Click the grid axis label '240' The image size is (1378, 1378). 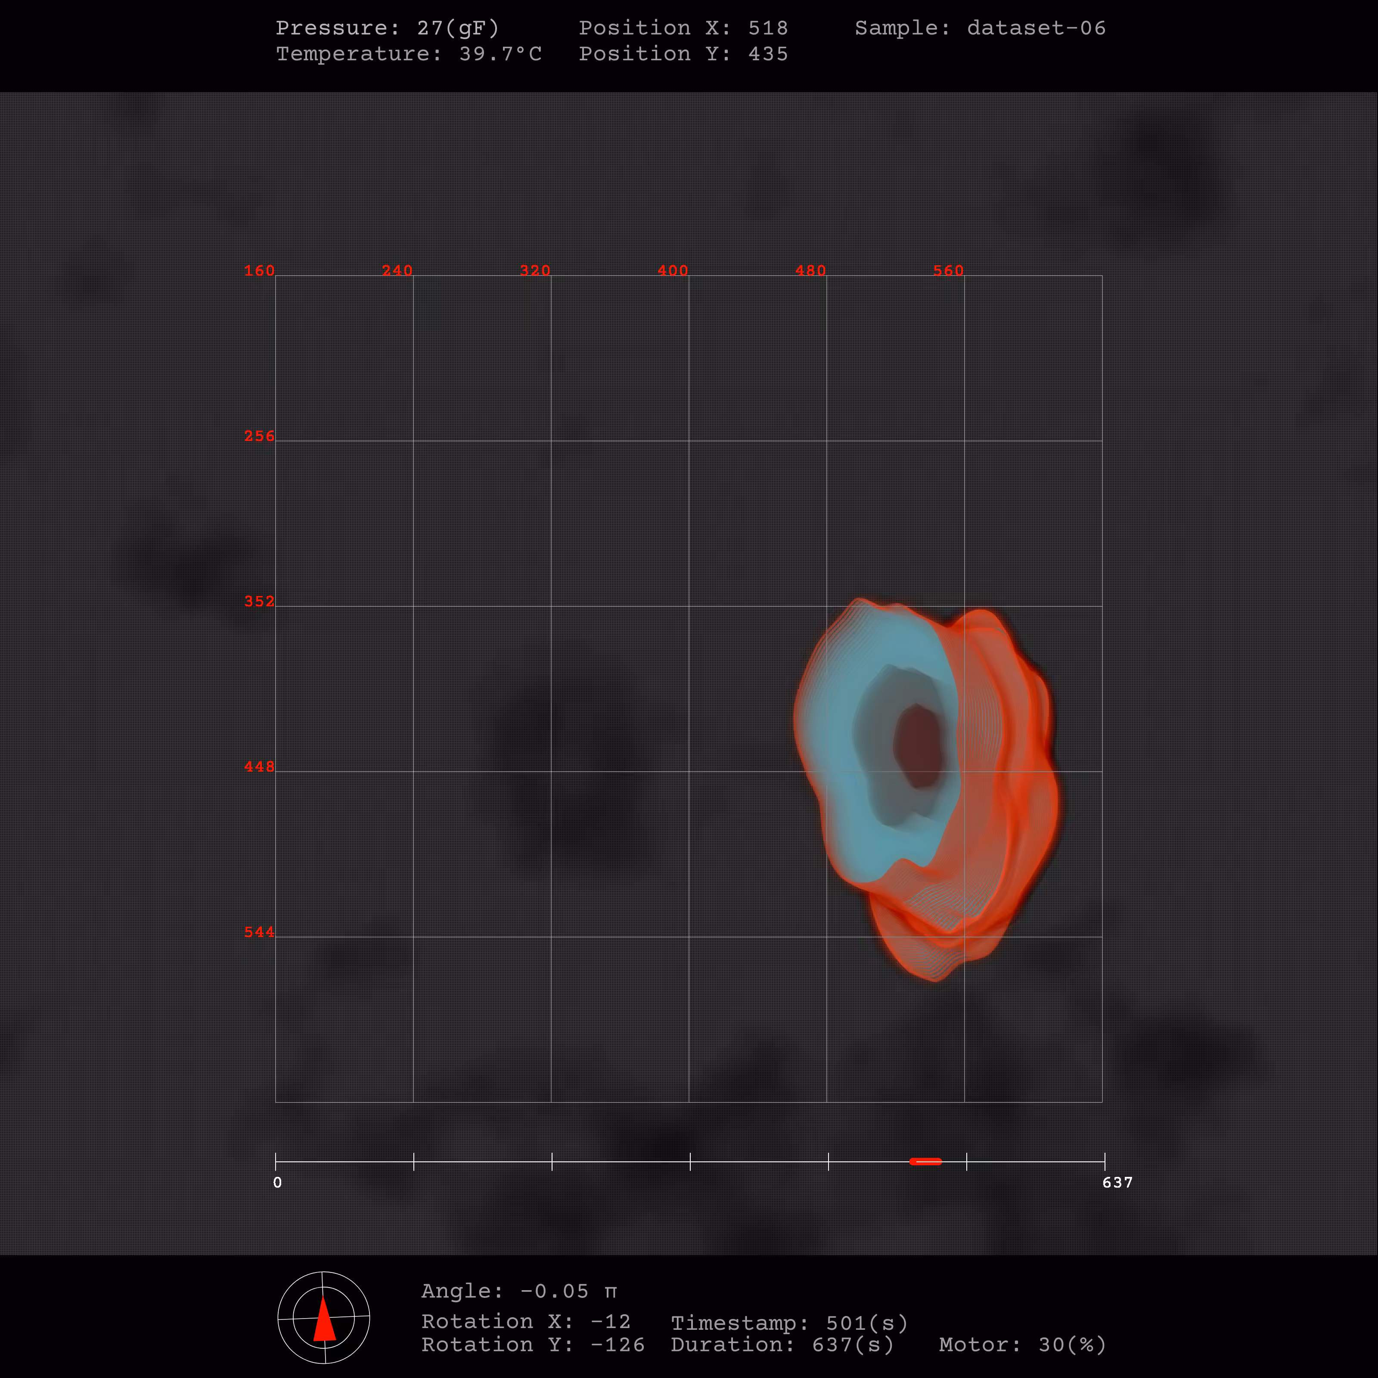[397, 270]
